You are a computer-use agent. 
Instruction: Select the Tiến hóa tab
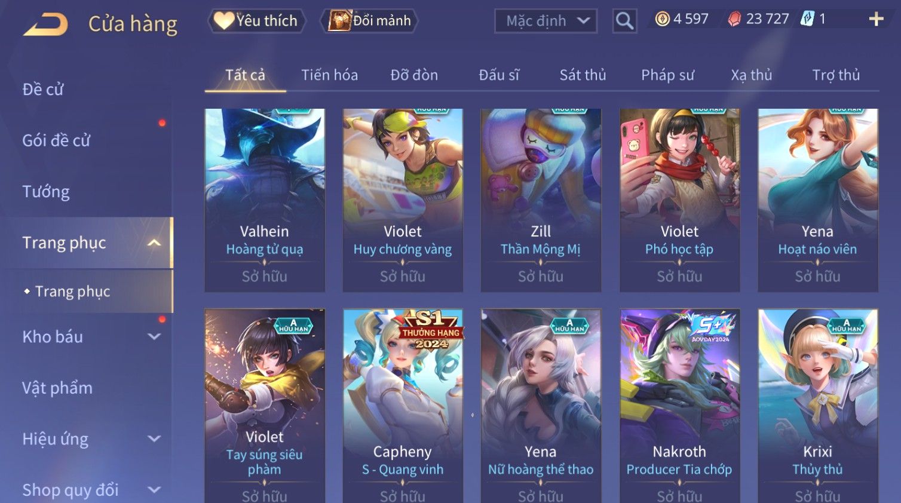(x=329, y=75)
